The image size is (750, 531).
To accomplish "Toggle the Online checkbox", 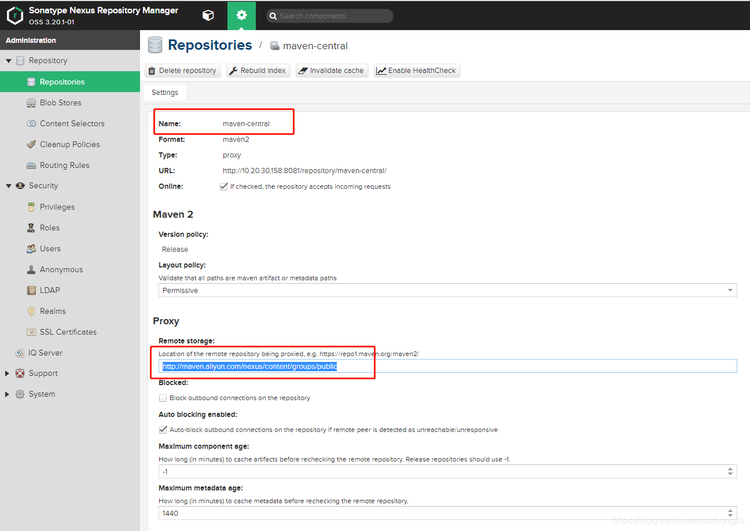I will [223, 186].
